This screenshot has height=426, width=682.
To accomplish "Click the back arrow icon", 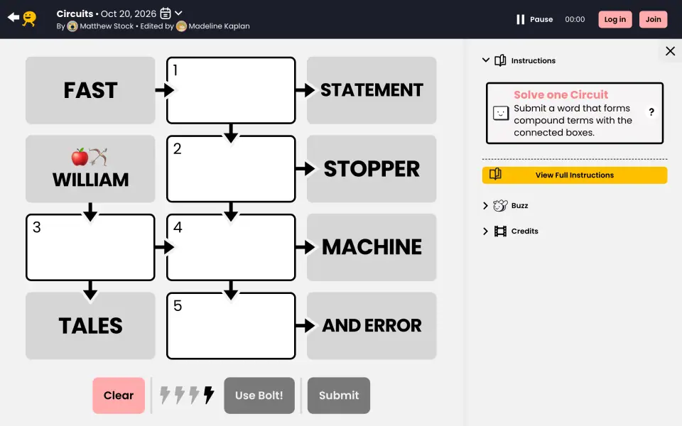I will [x=13, y=17].
